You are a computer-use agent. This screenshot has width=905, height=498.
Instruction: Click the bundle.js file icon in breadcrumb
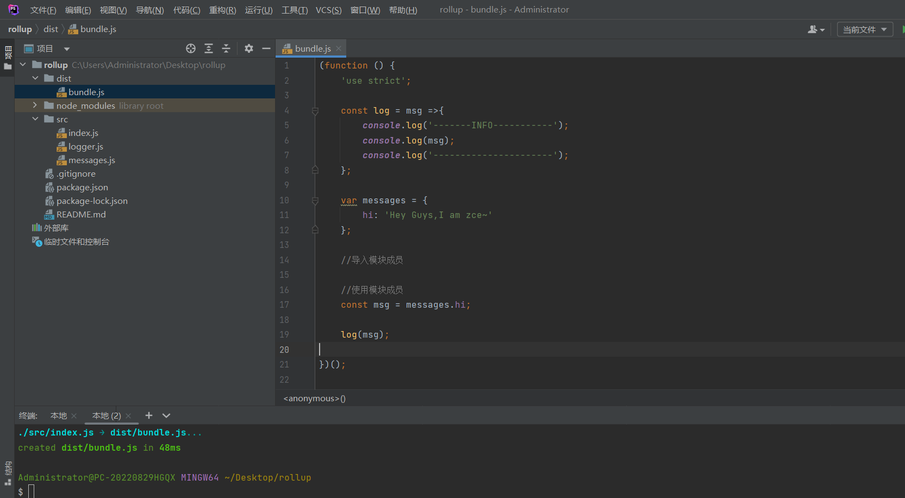tap(73, 29)
